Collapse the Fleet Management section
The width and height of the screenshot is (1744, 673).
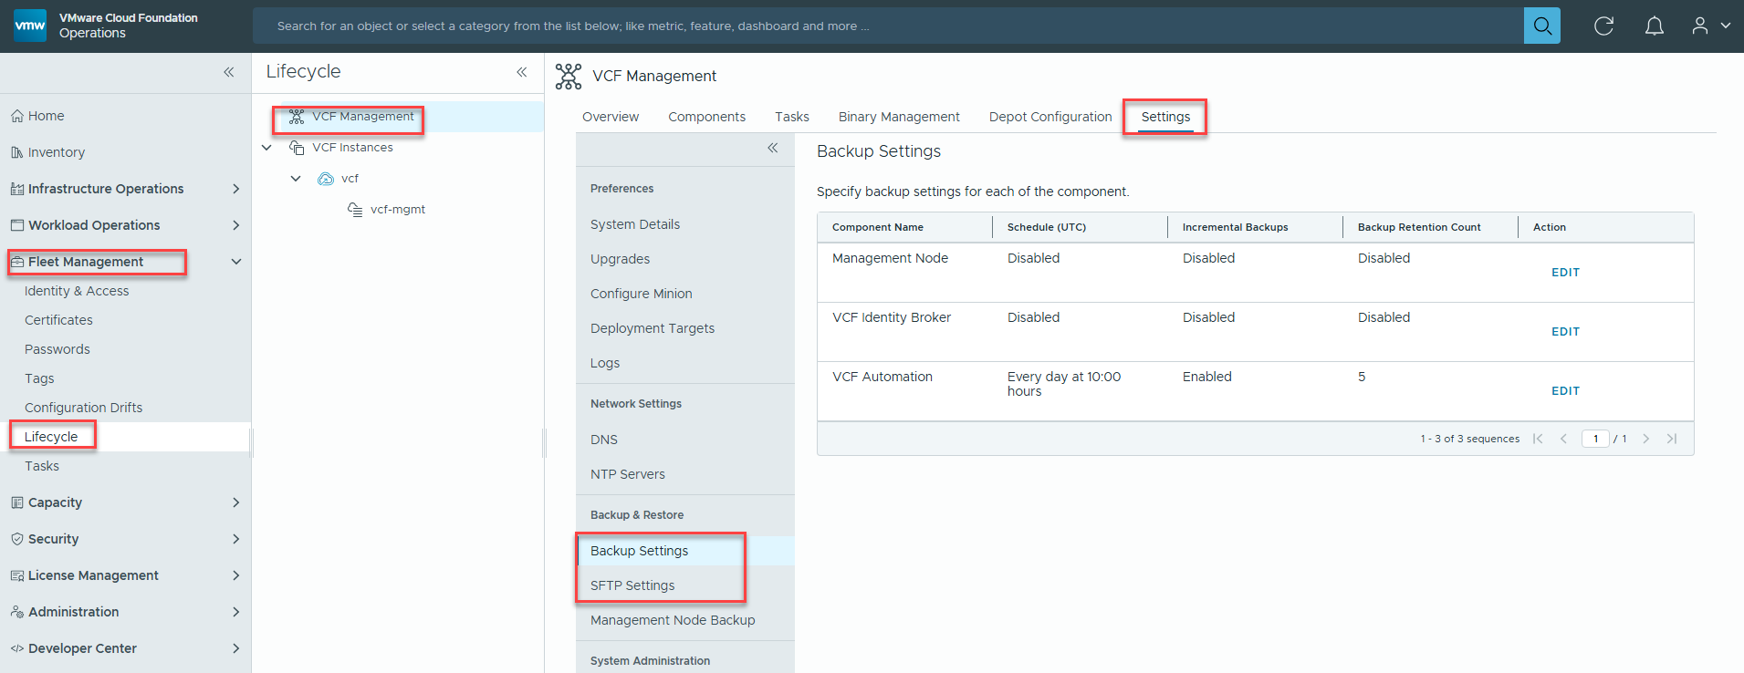(236, 262)
